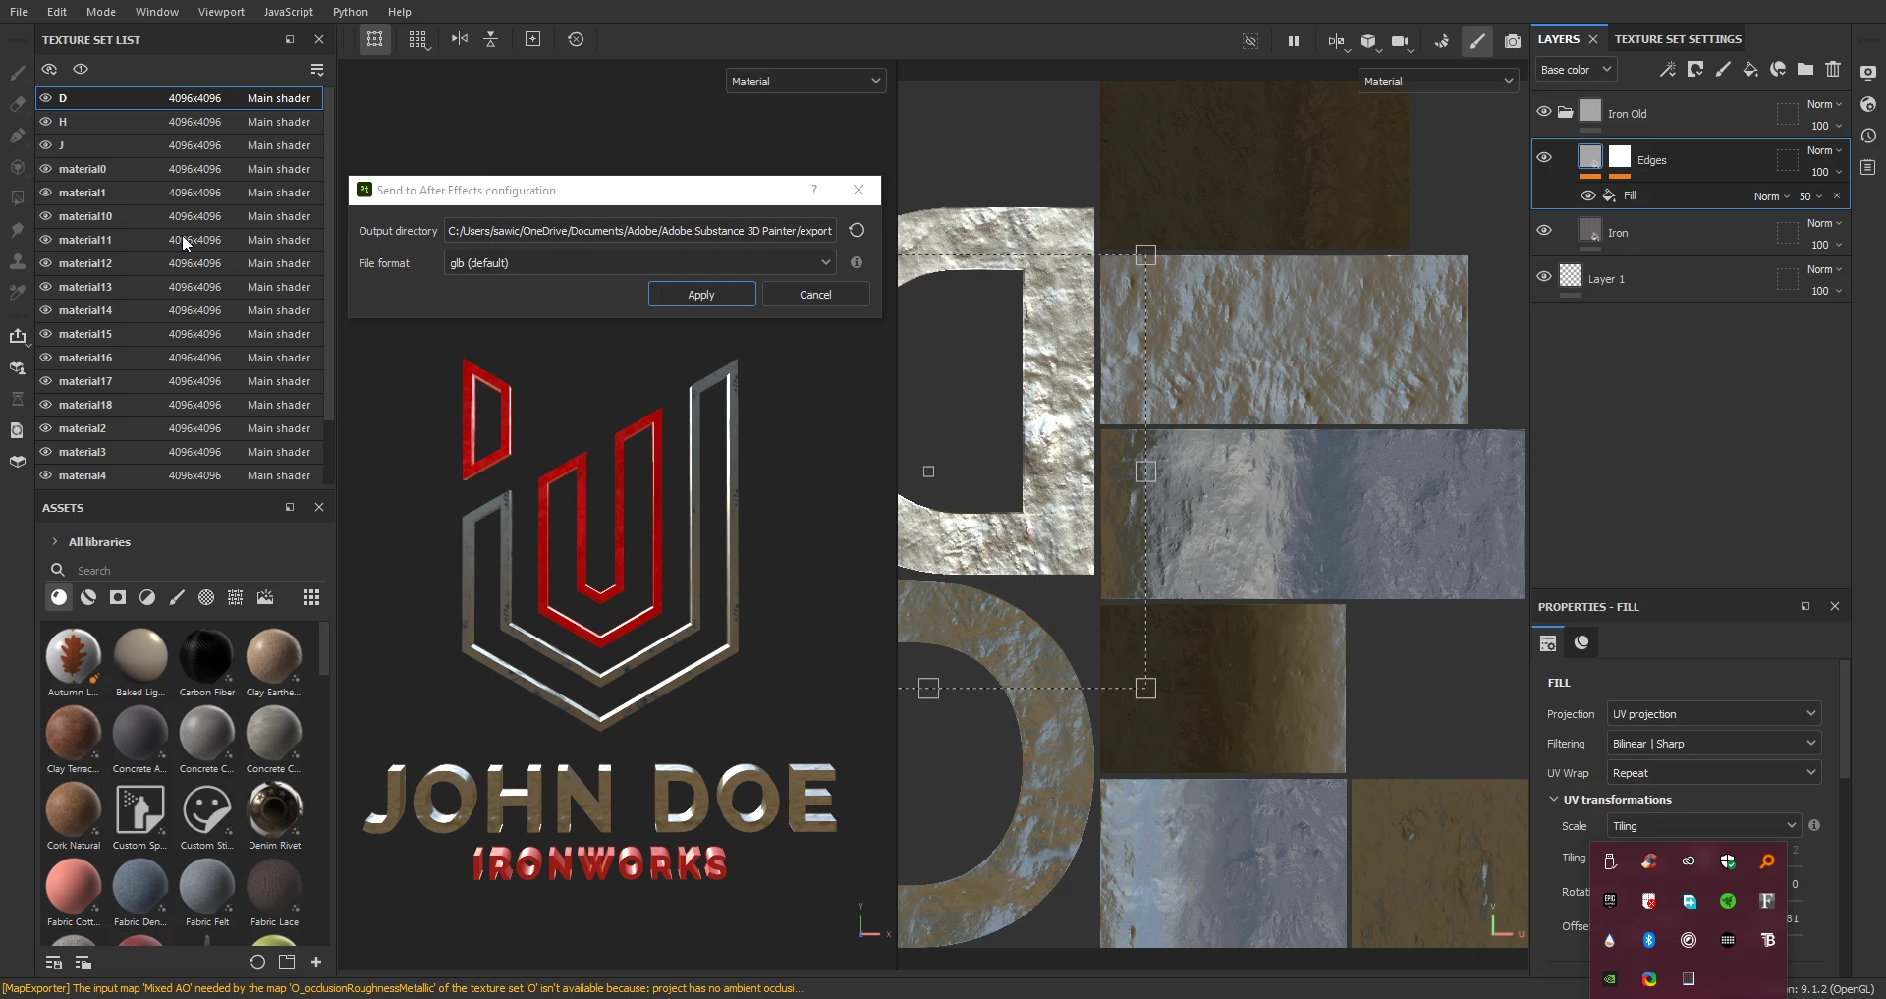The height and width of the screenshot is (999, 1886).
Task: Select the Layers tab
Action: pyautogui.click(x=1559, y=39)
